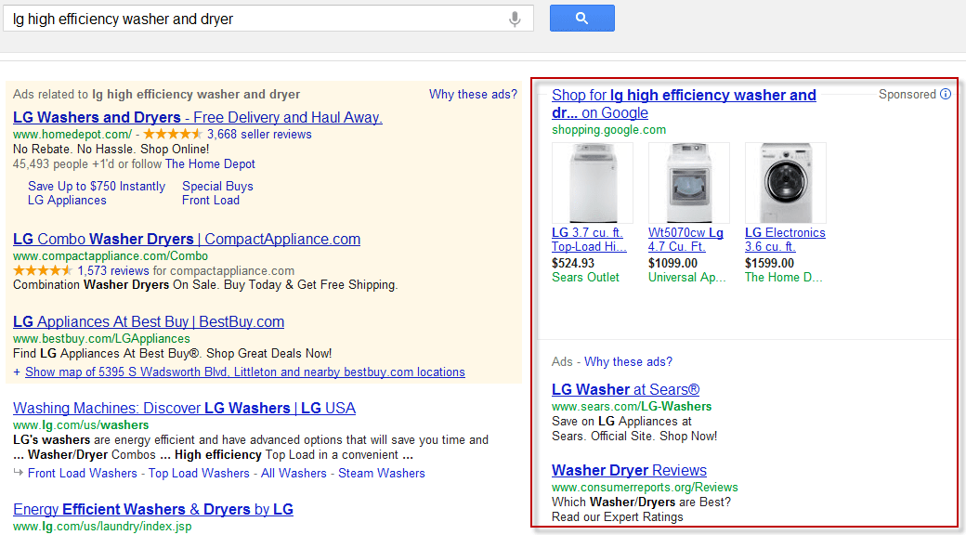Click The Home D... seller name

(784, 278)
